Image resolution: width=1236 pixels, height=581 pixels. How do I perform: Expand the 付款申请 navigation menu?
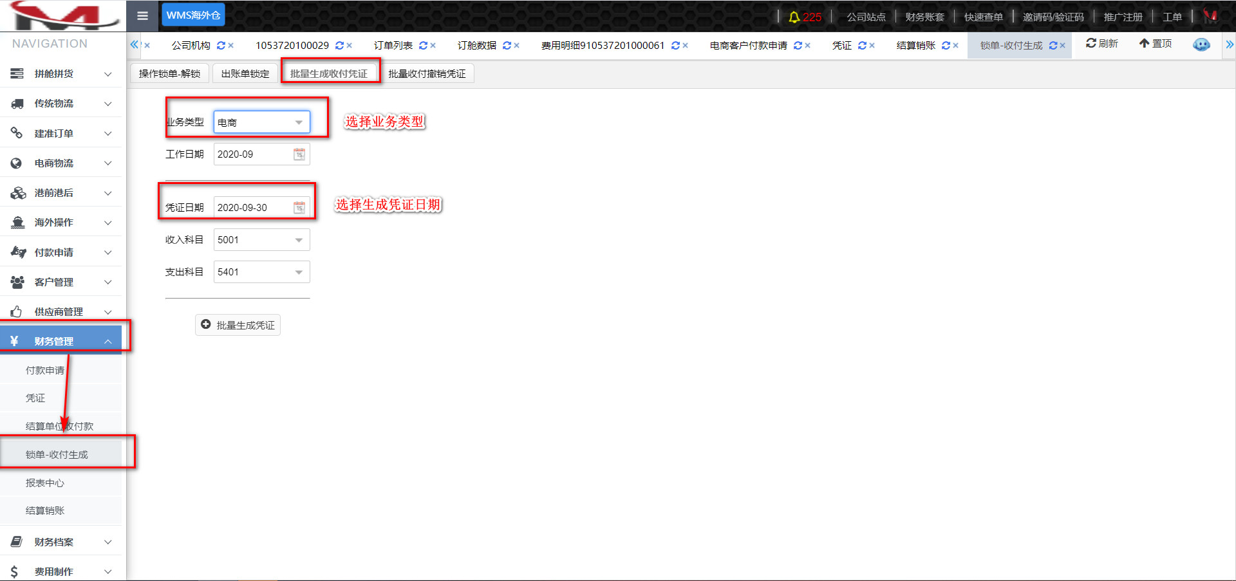coord(61,252)
